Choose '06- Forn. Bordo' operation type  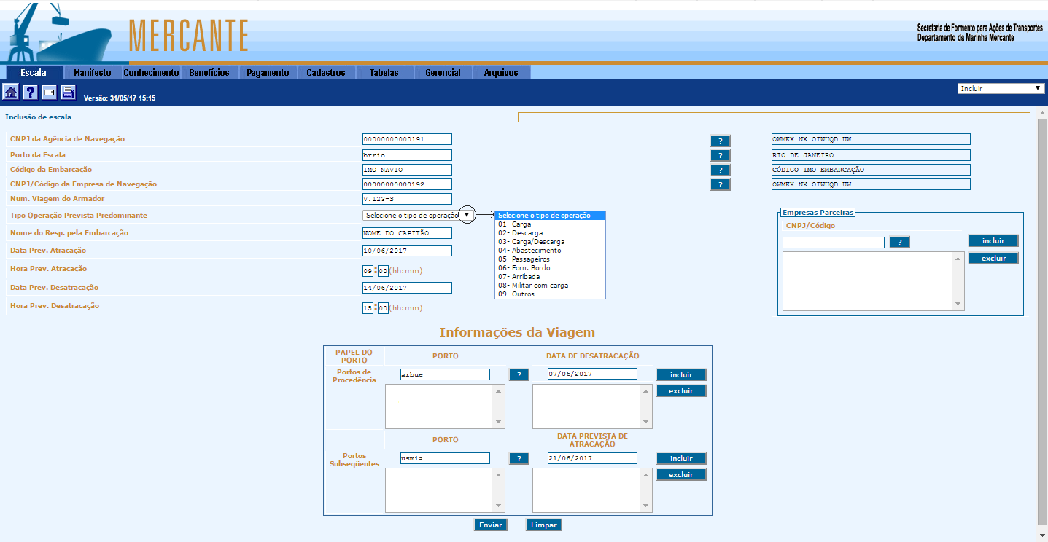tap(550, 268)
